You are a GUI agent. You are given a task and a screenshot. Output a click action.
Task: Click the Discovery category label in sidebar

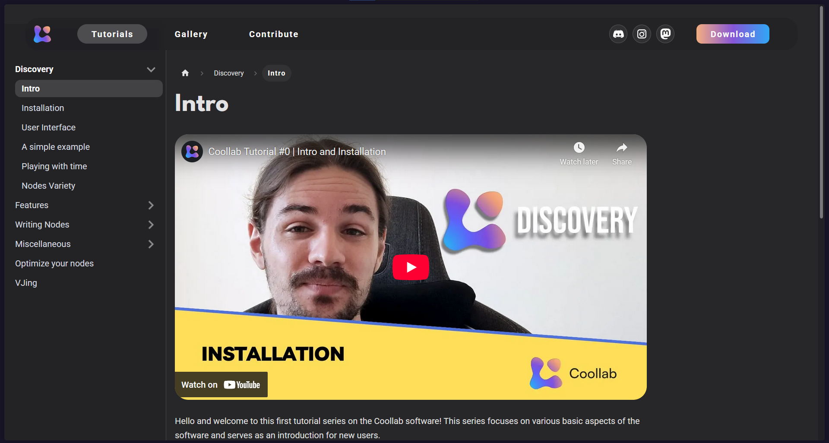(34, 69)
